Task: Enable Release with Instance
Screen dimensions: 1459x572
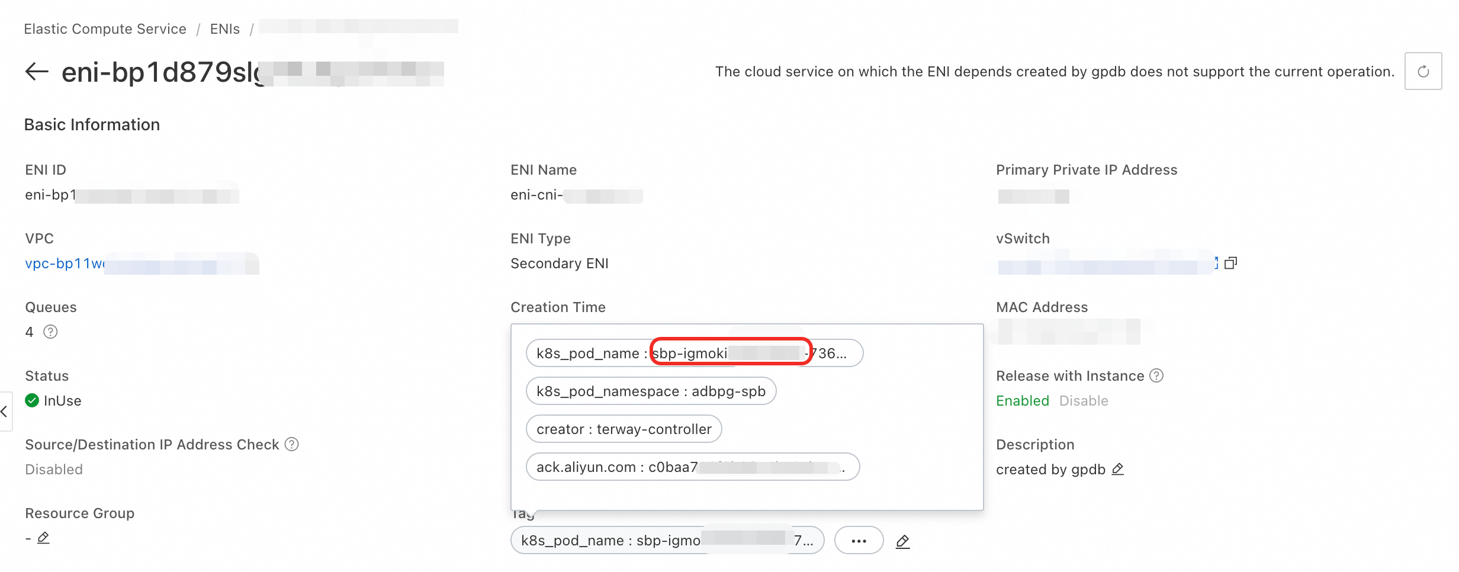Action: point(1023,401)
